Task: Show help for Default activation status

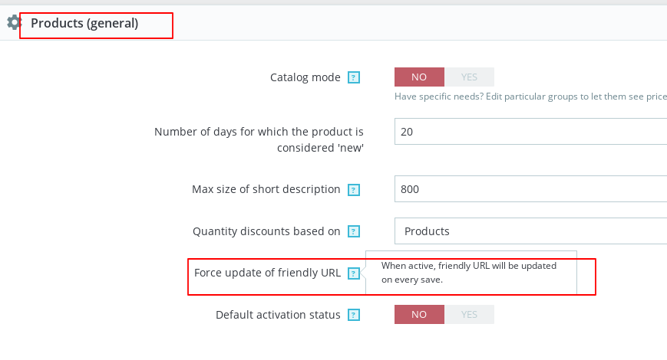Action: coord(354,315)
